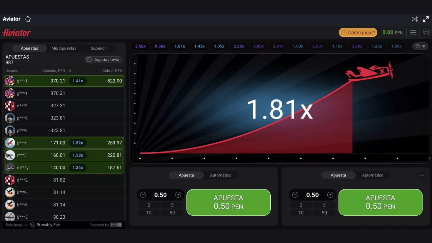Click g***1 avatar in highlighted row
The image size is (432, 243).
pos(10,81)
